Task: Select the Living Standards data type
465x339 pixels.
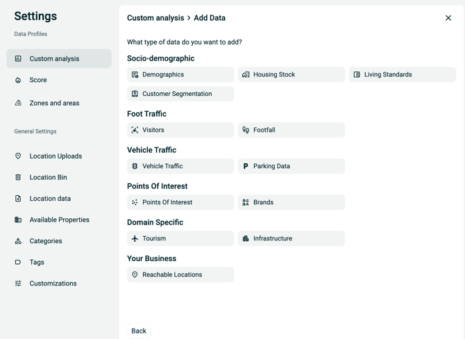Action: pyautogui.click(x=402, y=74)
